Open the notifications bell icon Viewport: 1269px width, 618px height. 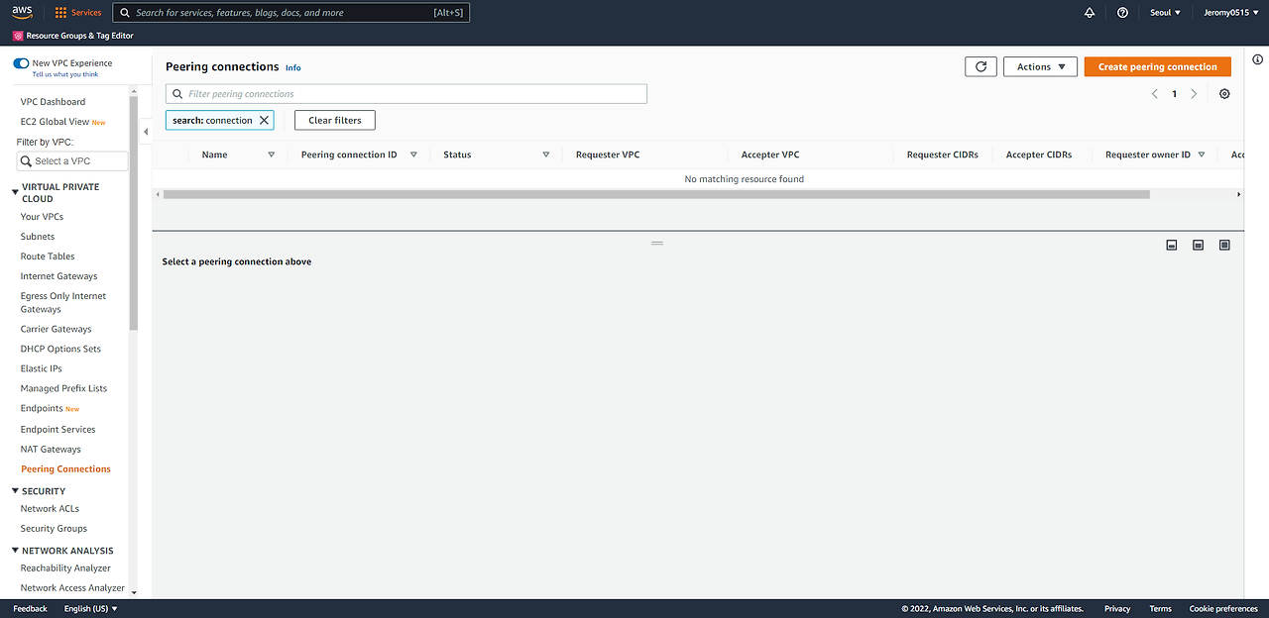point(1090,13)
